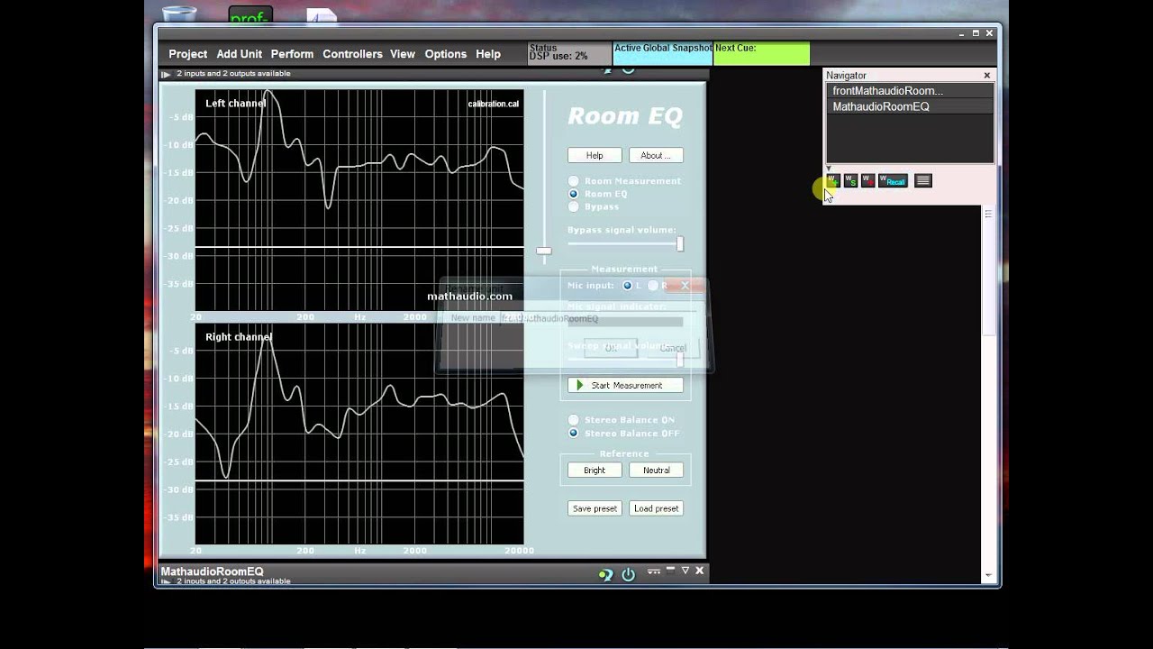The height and width of the screenshot is (649, 1153).
Task: Click the Room EQ Help button
Action: pyautogui.click(x=595, y=155)
